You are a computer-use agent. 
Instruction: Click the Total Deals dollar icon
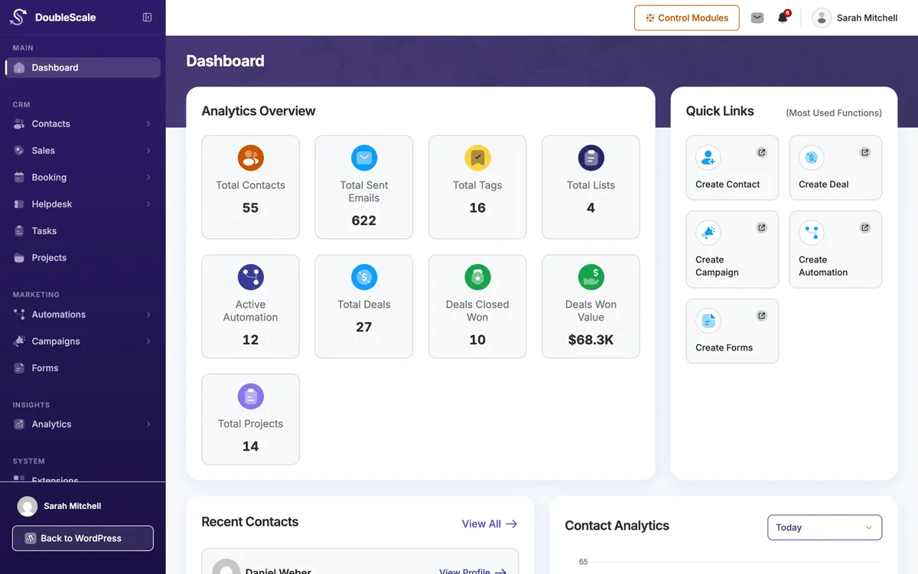[x=364, y=277]
